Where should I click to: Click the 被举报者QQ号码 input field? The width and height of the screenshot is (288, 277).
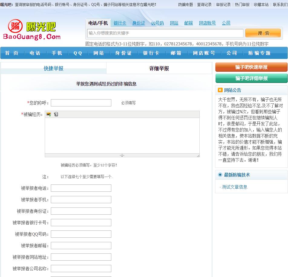pos(81,234)
